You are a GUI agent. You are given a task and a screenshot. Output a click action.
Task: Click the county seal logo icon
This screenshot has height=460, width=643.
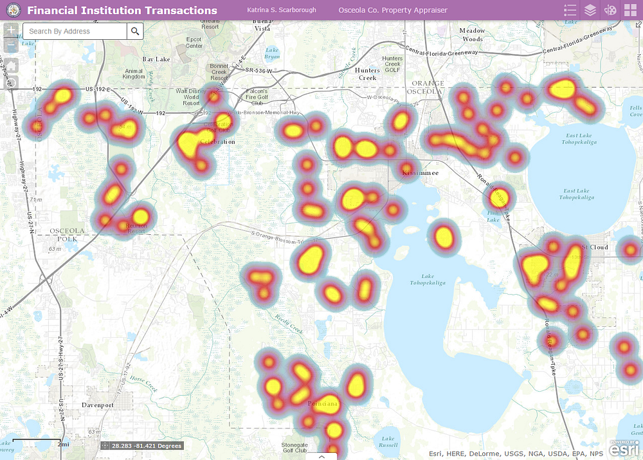14,10
